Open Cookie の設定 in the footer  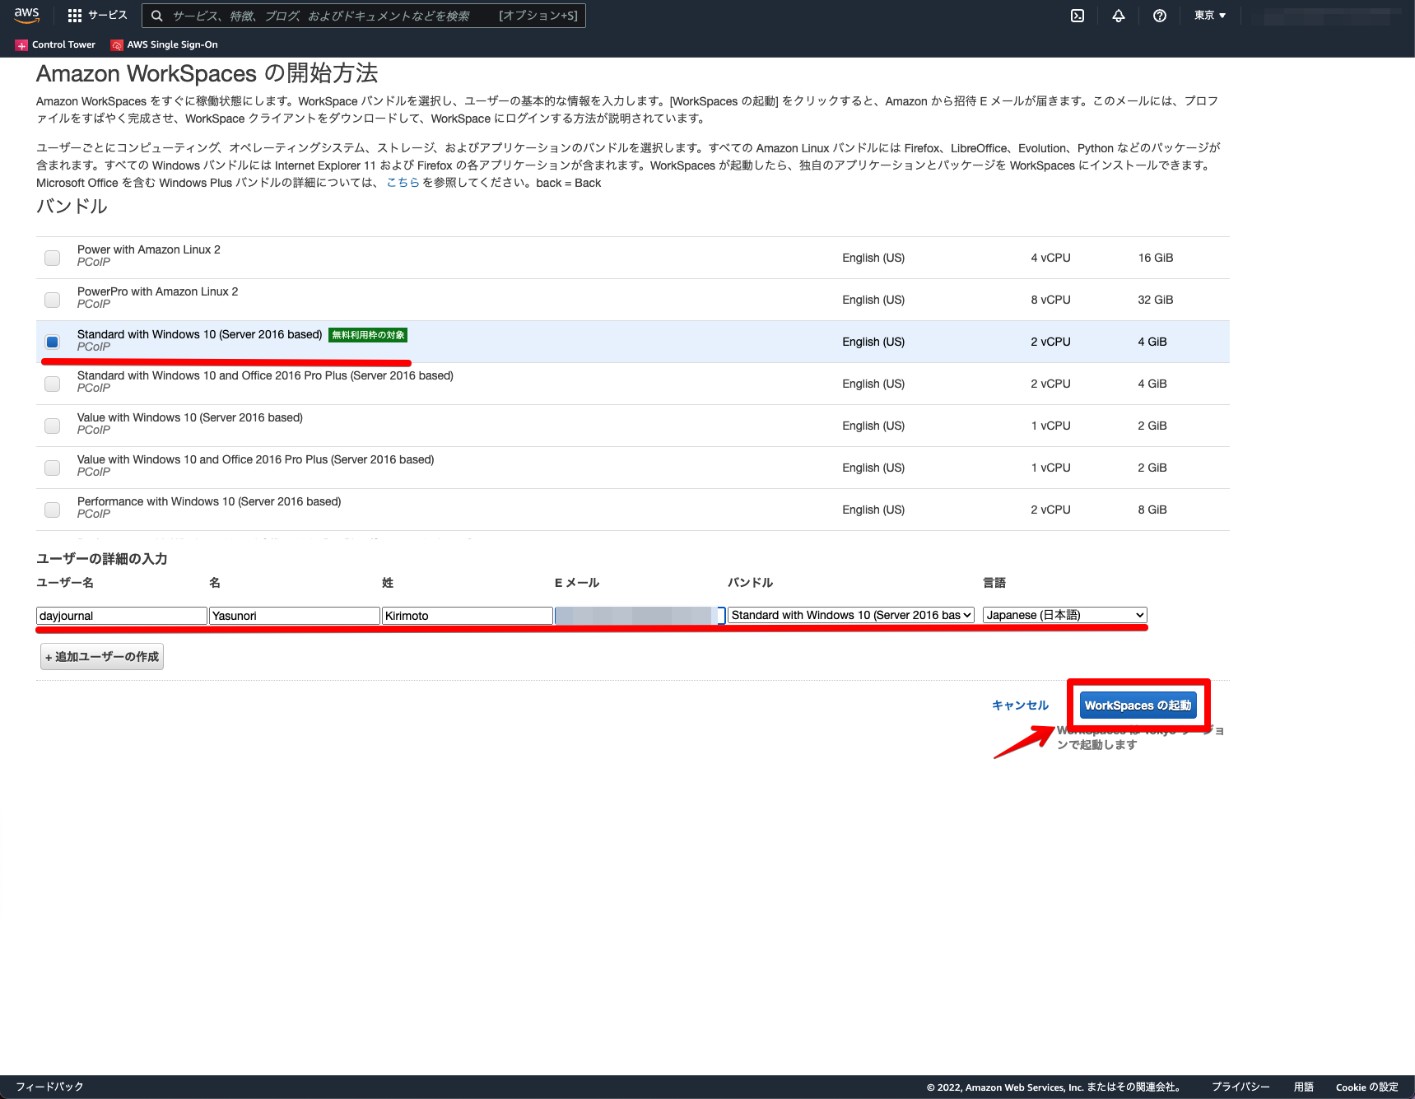click(x=1366, y=1087)
